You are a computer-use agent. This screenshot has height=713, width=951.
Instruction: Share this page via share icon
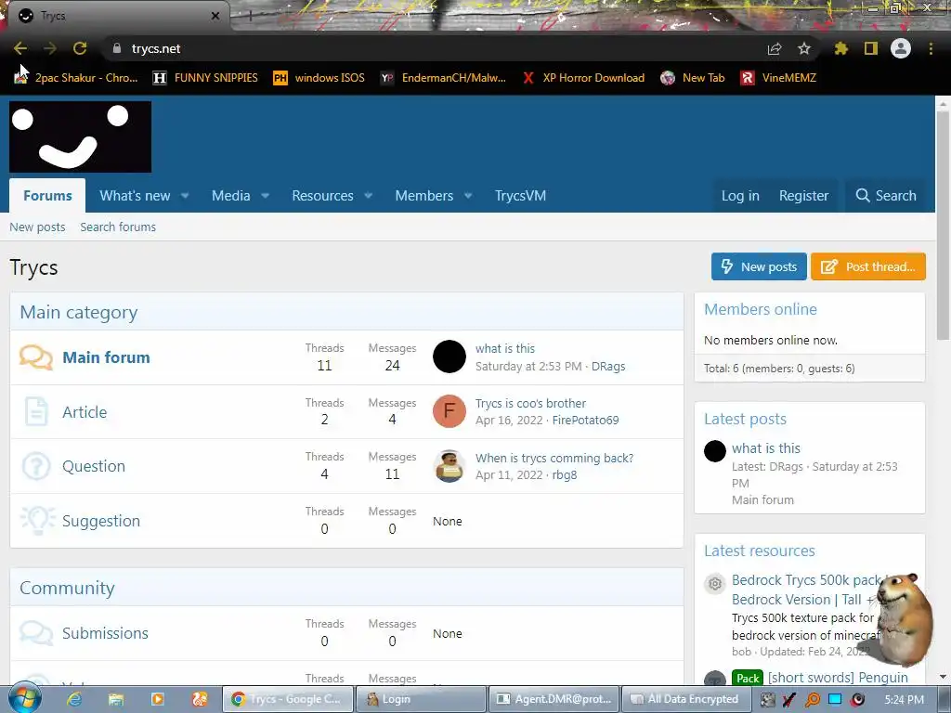click(775, 48)
